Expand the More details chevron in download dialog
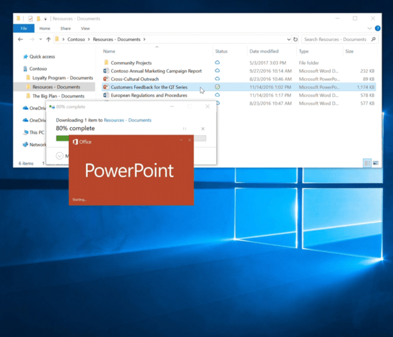Viewport: 393px width, 337px height. click(60, 156)
